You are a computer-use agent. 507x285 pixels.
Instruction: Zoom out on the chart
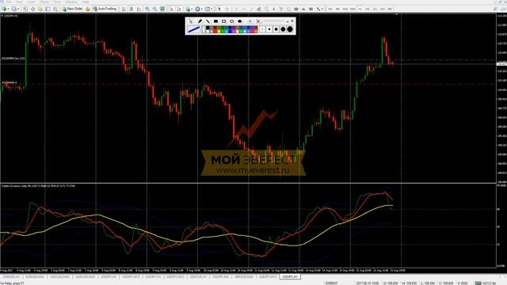point(154,9)
